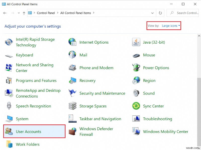Image resolution: width=201 pixels, height=150 pixels.
Task: Open User Accounts settings
Action: pyautogui.click(x=29, y=131)
